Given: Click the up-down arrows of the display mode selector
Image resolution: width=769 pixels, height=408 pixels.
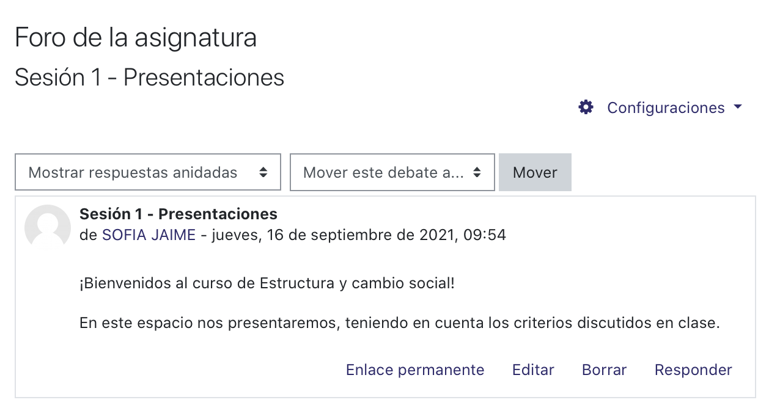Looking at the screenshot, I should (x=263, y=172).
